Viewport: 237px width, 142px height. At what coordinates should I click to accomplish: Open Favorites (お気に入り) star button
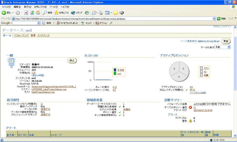tap(61, 13)
